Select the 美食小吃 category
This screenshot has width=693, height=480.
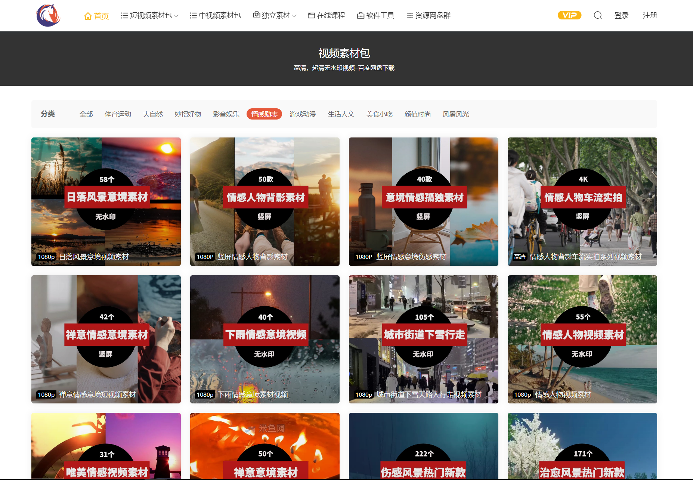pos(379,114)
